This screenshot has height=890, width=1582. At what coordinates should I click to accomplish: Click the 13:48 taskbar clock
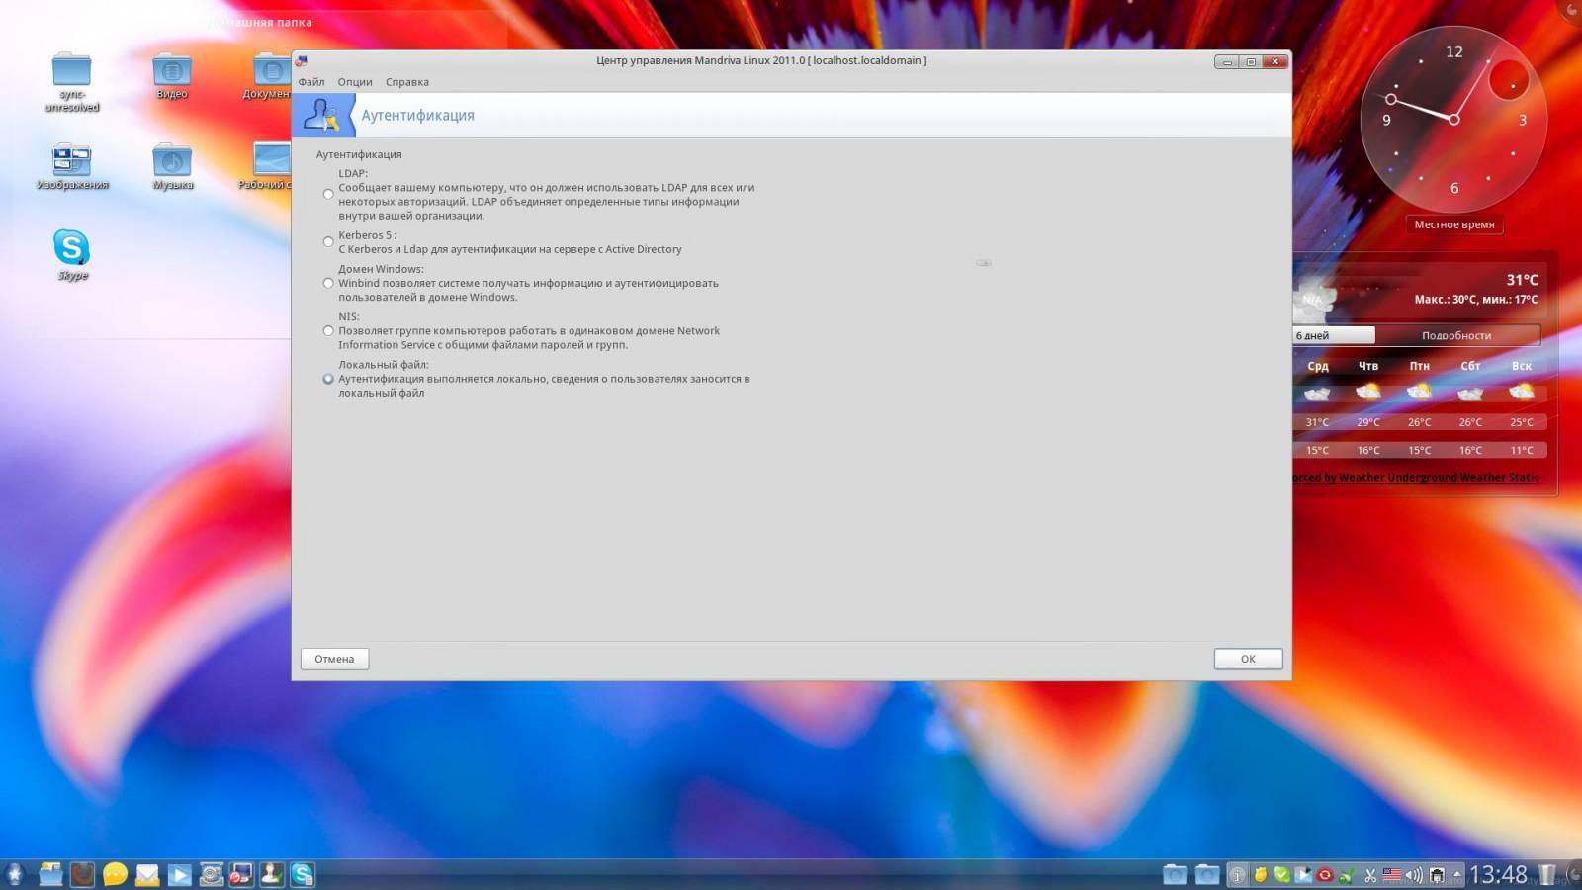(1498, 875)
